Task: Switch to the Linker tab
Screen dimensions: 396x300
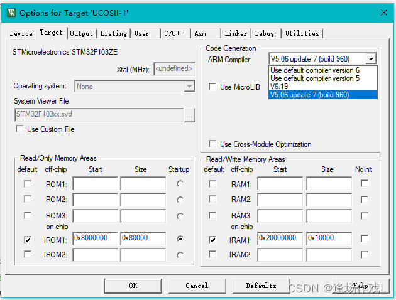Action: point(236,33)
